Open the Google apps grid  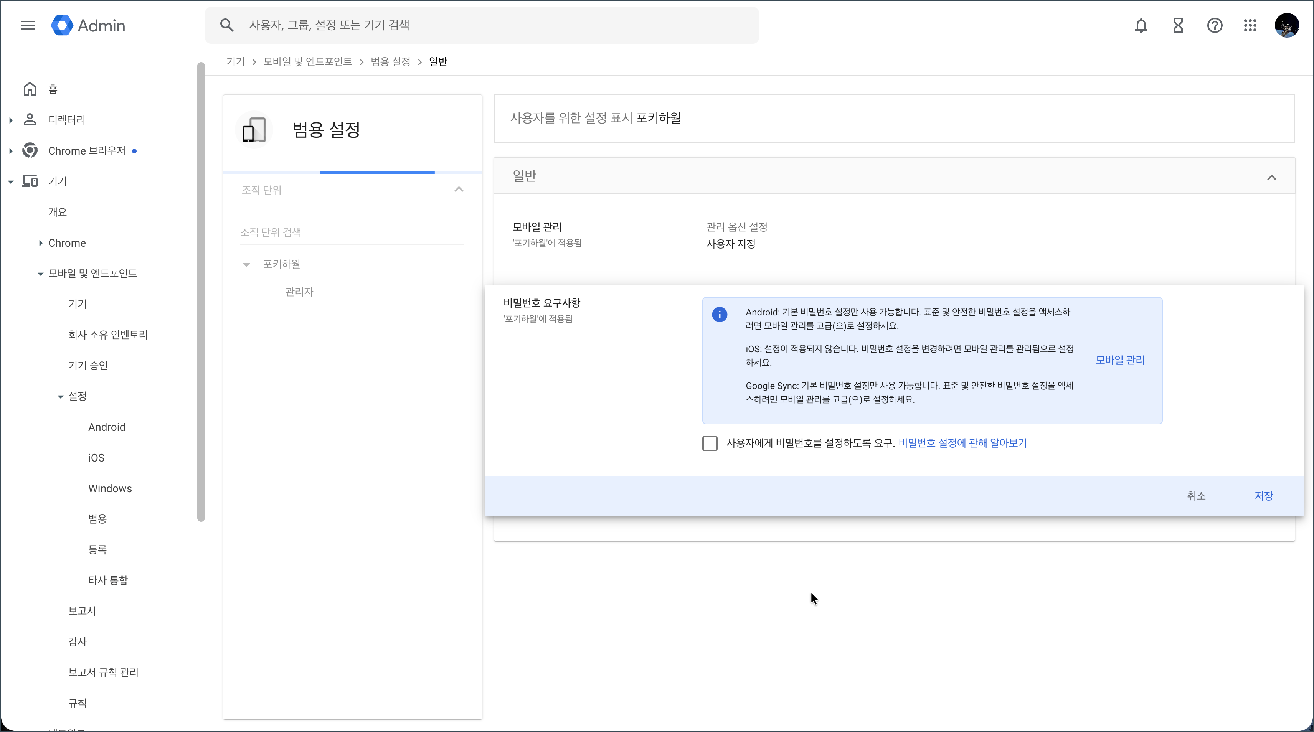[1250, 25]
